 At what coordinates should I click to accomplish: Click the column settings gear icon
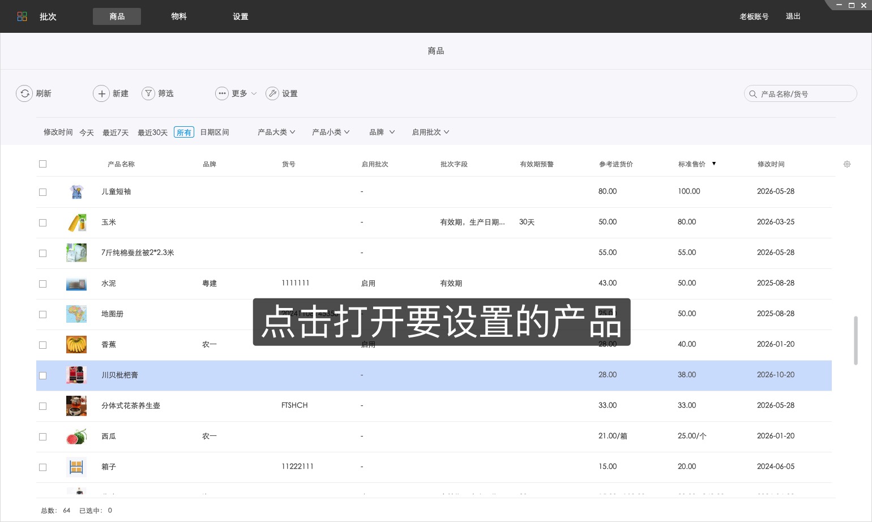click(847, 164)
